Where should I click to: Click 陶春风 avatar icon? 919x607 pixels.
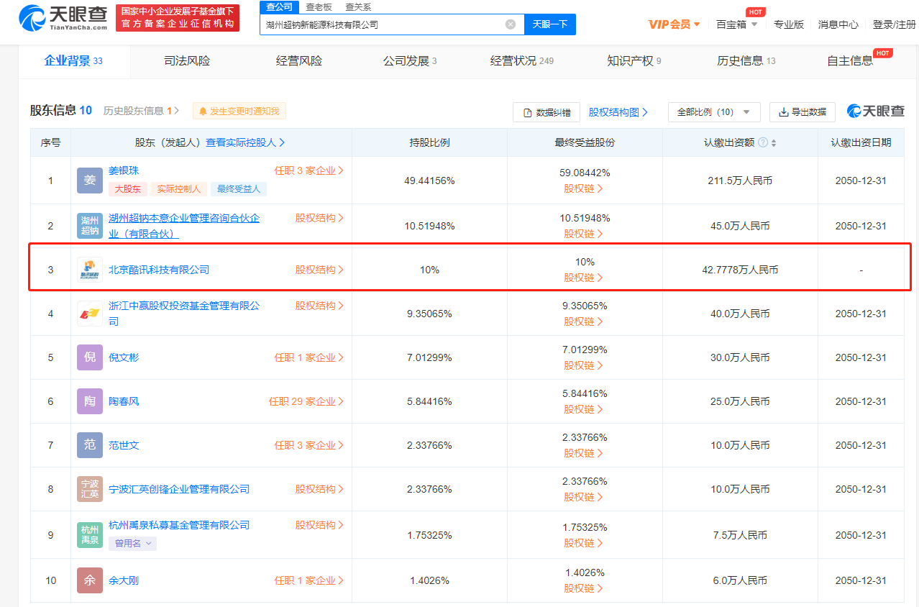point(90,401)
